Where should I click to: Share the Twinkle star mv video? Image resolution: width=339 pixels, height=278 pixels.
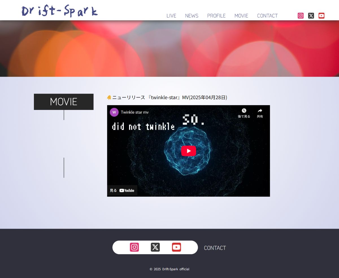(x=260, y=112)
